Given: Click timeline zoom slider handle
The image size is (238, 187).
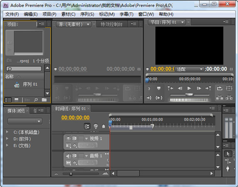Looking at the screenshot, I should click(x=71, y=174).
